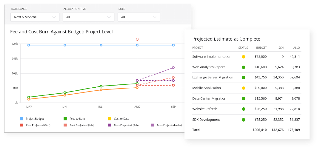
Task: Sort table by STATUS column header
Action: pos(243,48)
